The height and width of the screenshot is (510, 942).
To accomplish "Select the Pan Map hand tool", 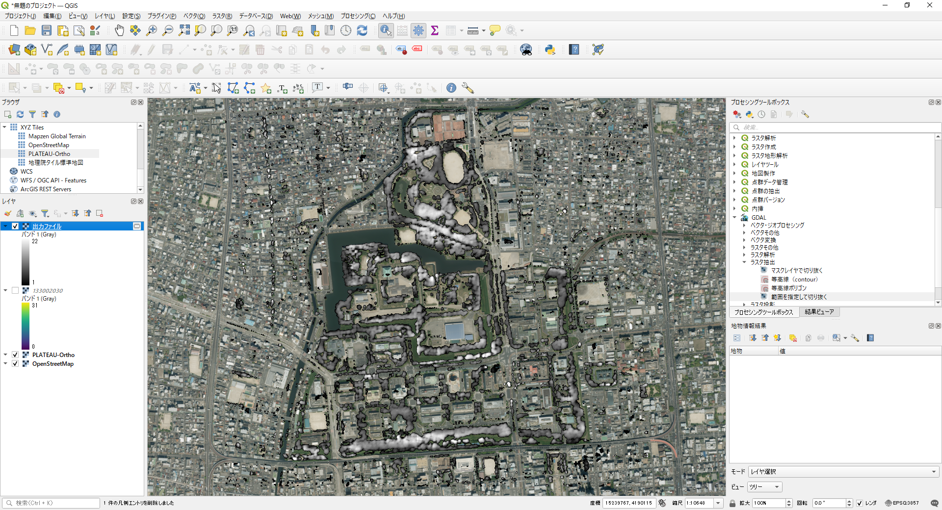I will point(119,30).
